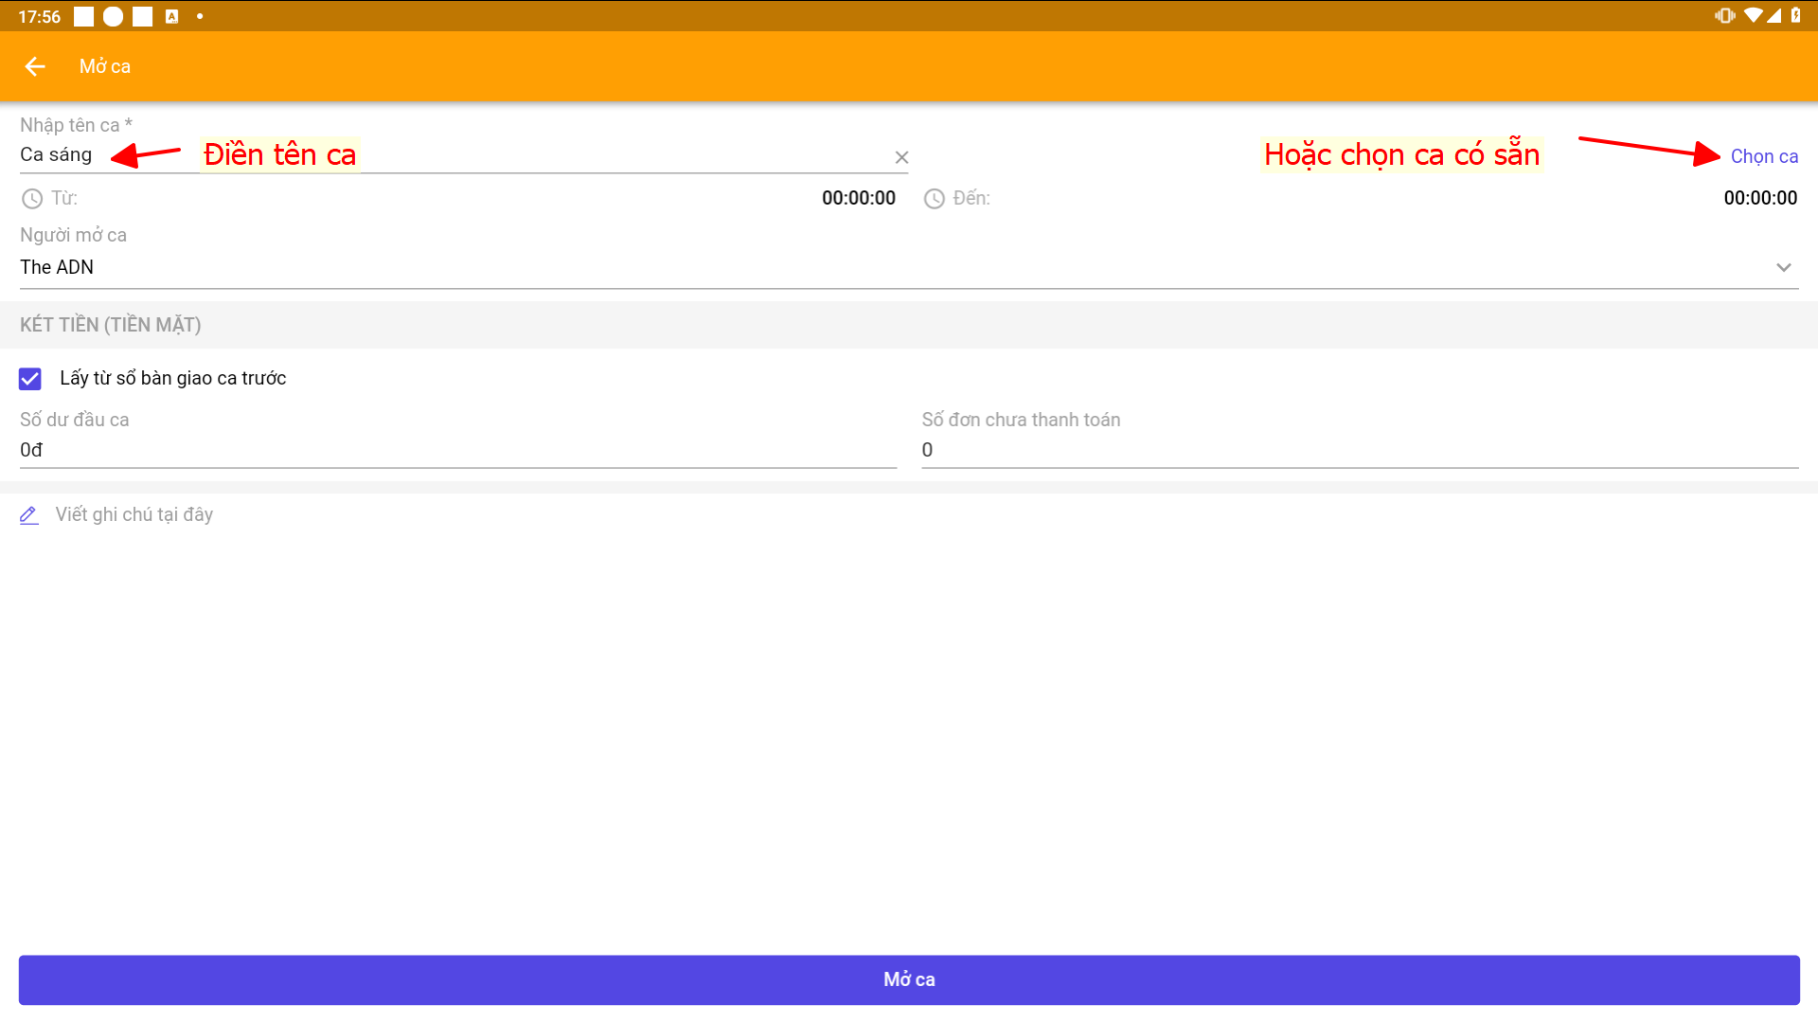Viewport: 1818px width, 1023px height.
Task: Tap the battery icon in status bar
Action: click(x=1795, y=15)
